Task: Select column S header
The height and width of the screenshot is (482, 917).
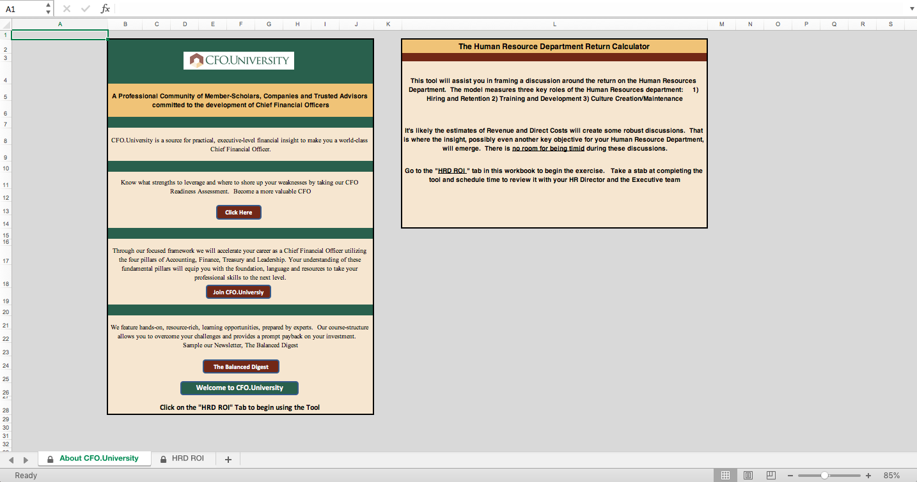Action: (890, 24)
